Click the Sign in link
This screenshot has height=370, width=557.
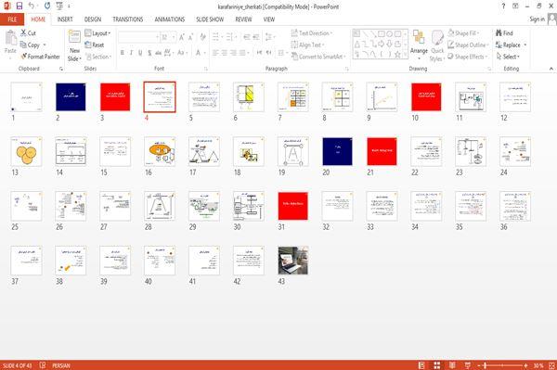[538, 19]
